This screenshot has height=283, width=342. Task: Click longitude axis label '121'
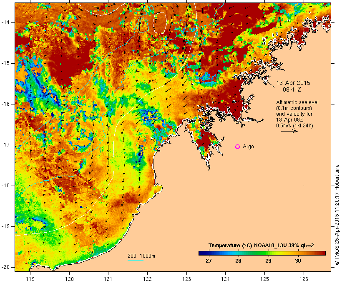click(x=108, y=279)
